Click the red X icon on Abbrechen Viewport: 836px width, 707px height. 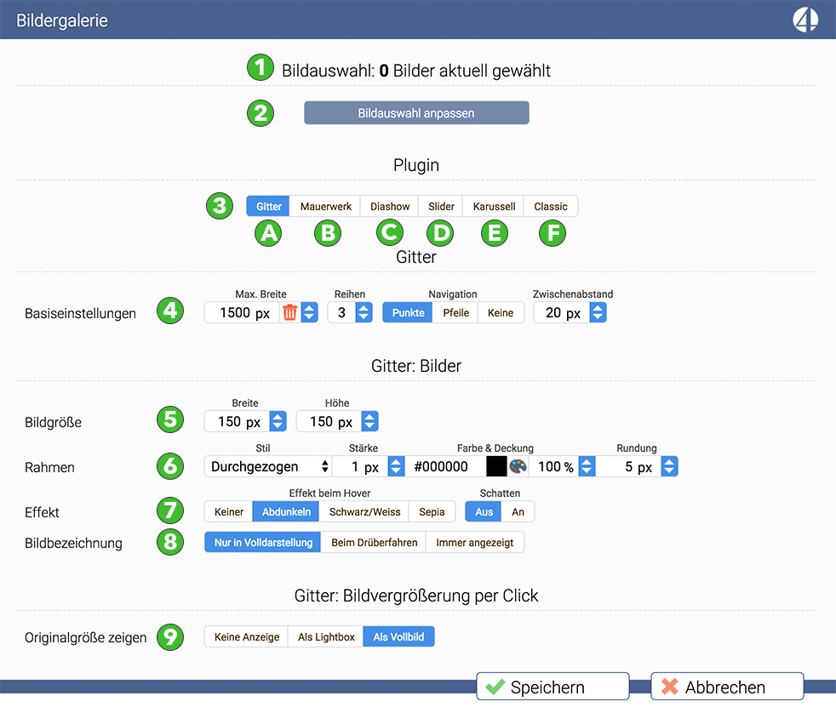click(x=669, y=687)
